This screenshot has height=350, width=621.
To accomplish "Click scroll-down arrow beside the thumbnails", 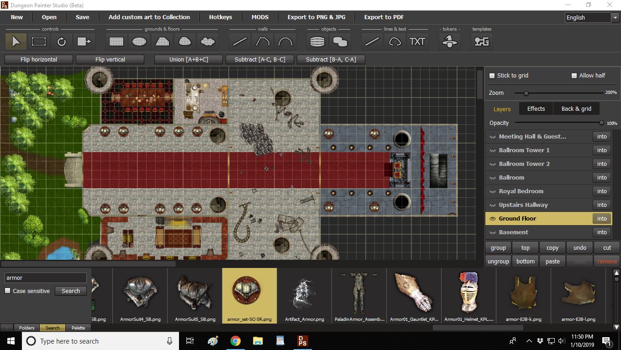I will [616, 327].
